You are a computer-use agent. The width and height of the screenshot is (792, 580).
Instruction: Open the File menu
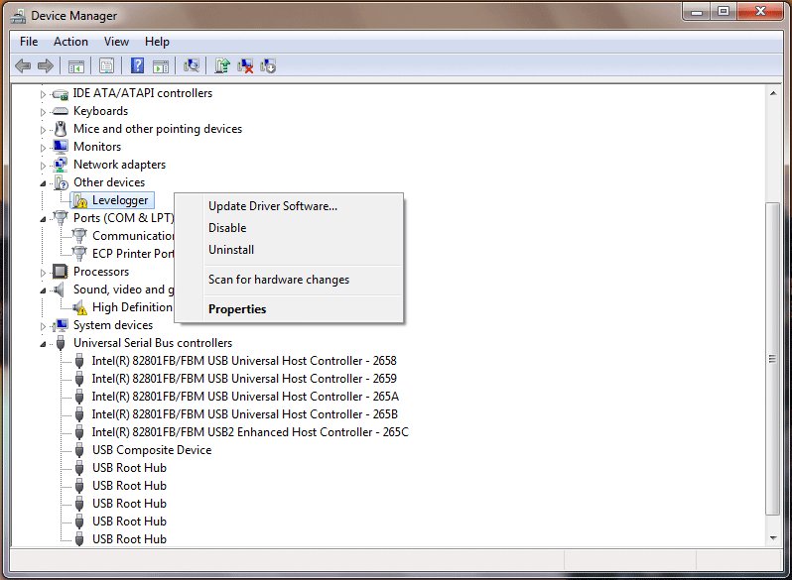click(x=29, y=42)
